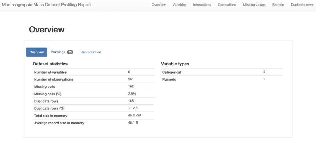Select the blue Overview tab
Image resolution: width=316 pixels, height=143 pixels.
click(x=36, y=52)
